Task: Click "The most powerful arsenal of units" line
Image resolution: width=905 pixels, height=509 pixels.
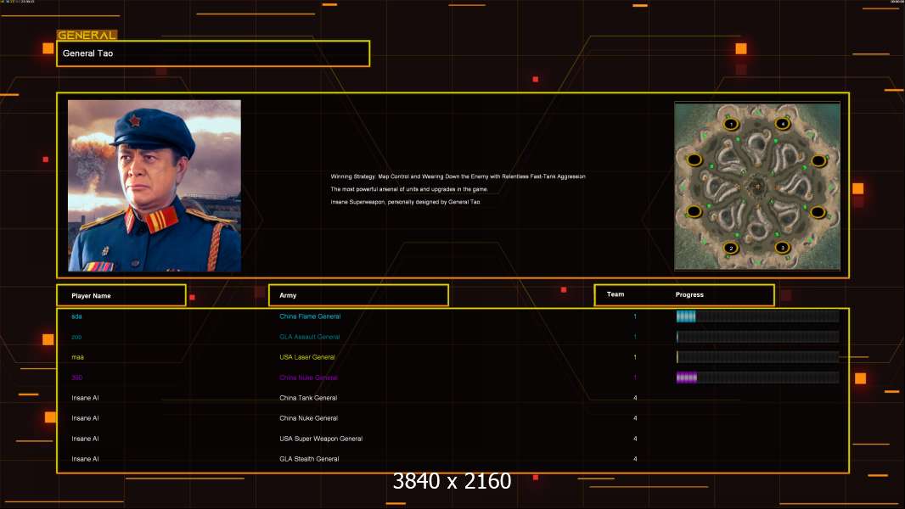Action: pos(409,189)
